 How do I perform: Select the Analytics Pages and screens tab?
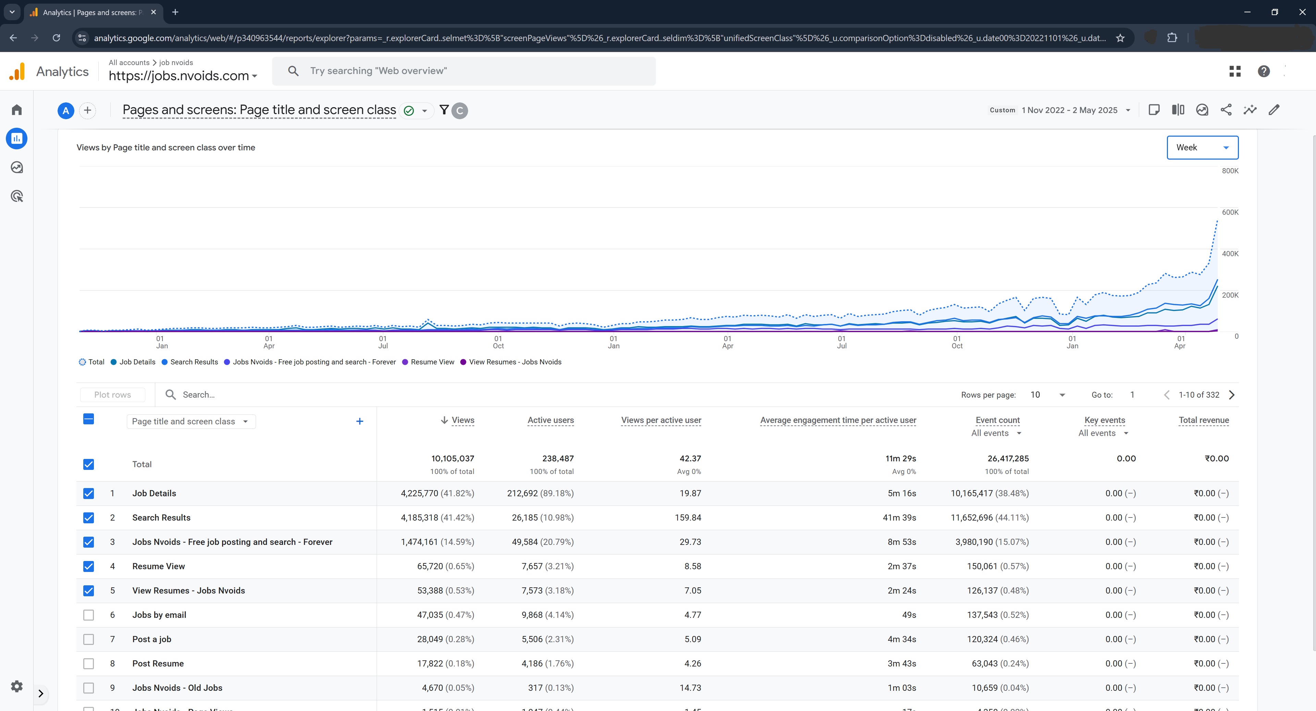coord(94,12)
